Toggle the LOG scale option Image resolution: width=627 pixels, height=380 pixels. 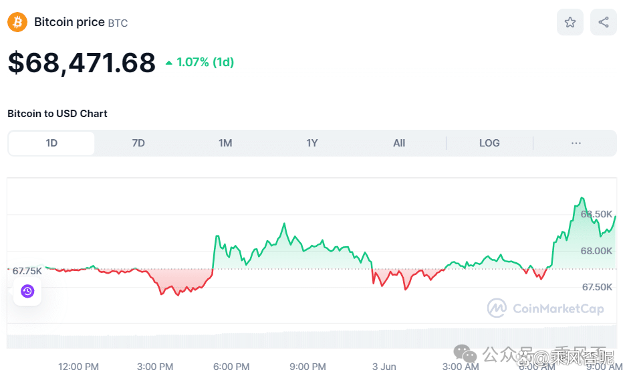coord(489,143)
